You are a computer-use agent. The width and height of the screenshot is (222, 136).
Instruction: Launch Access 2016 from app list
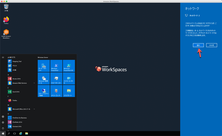[x=21, y=79]
